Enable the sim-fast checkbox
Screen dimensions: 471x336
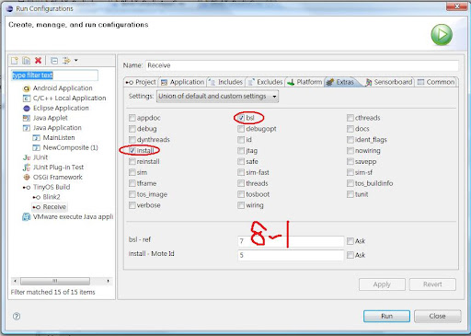click(x=241, y=172)
